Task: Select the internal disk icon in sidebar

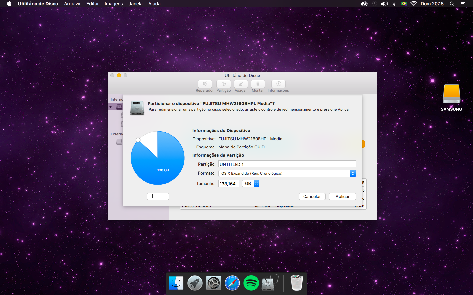Action: 119,107
